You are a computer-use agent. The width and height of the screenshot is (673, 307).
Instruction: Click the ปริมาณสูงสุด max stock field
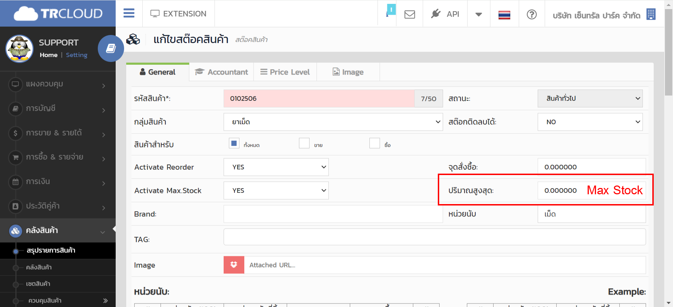tap(592, 190)
